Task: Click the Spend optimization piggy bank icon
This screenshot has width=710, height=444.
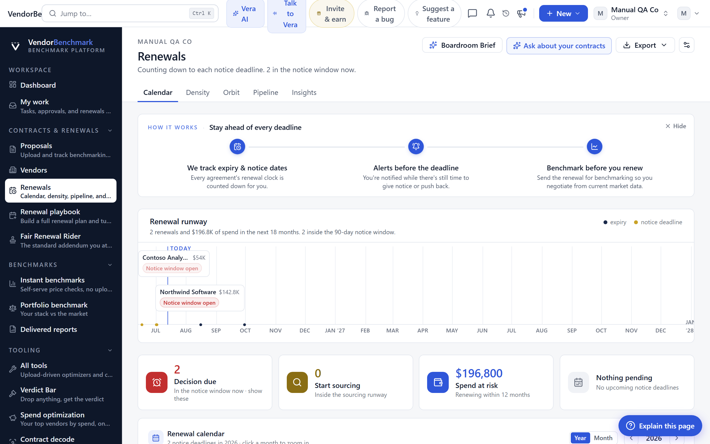Action: (x=12, y=418)
